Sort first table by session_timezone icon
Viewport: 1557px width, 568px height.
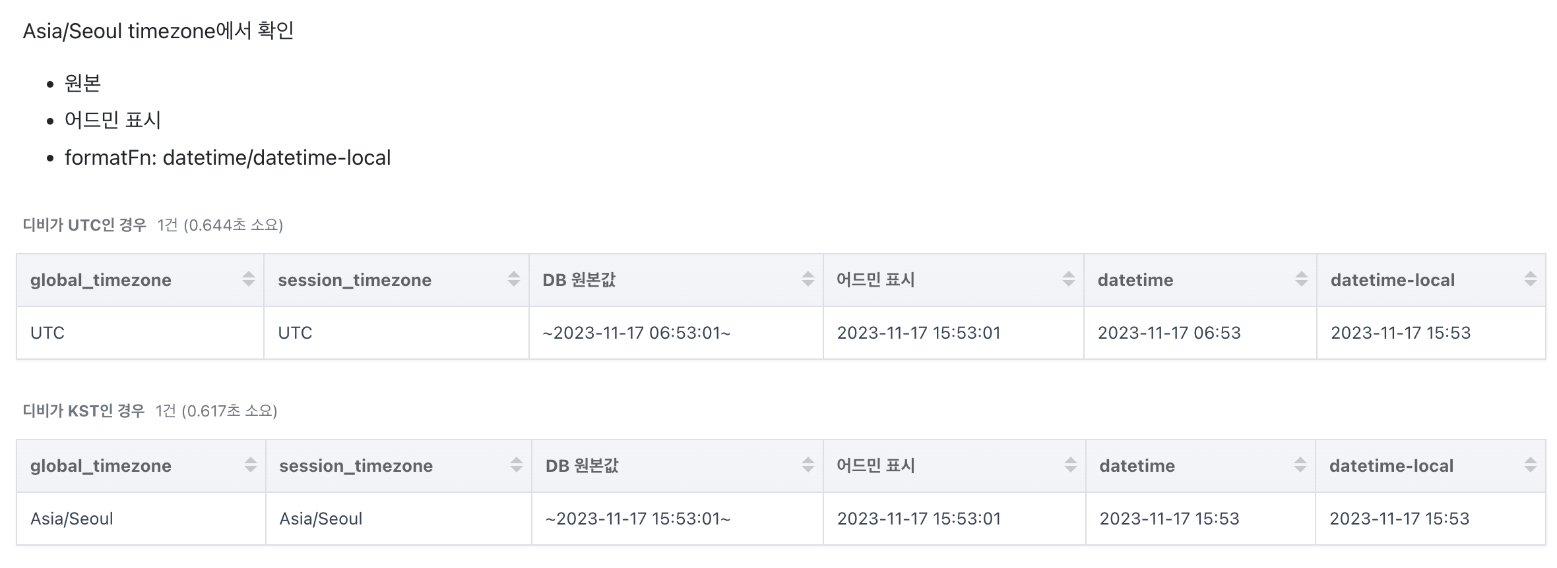pyautogui.click(x=514, y=279)
